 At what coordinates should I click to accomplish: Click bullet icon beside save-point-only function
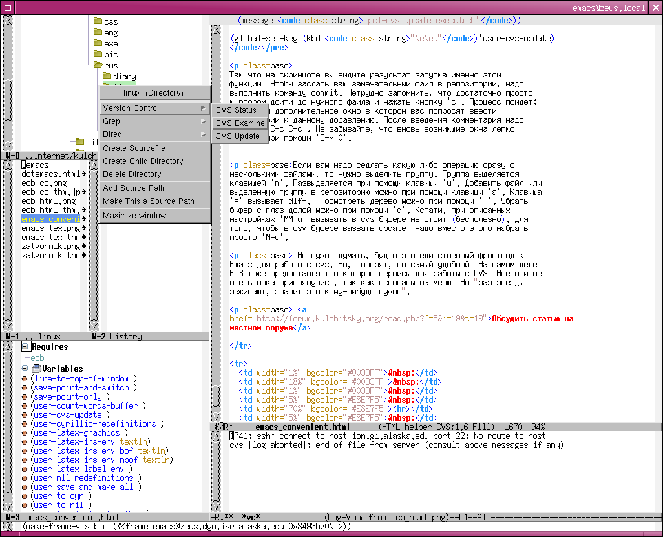coord(25,397)
